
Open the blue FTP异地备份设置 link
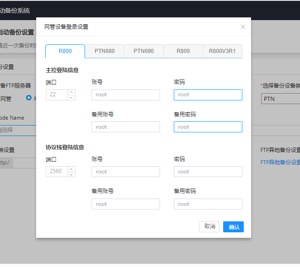pyautogui.click(x=280, y=162)
